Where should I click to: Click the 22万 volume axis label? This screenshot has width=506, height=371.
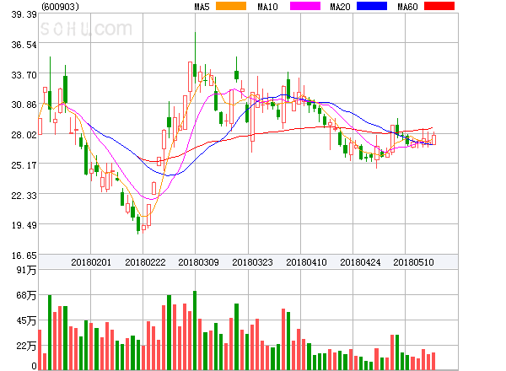coord(26,347)
